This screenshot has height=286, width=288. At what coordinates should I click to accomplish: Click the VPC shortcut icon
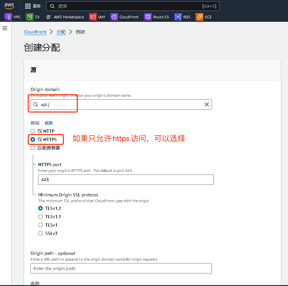[8, 17]
